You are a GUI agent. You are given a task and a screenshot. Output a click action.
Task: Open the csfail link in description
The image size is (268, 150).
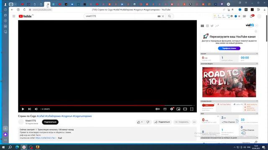tap(46, 138)
